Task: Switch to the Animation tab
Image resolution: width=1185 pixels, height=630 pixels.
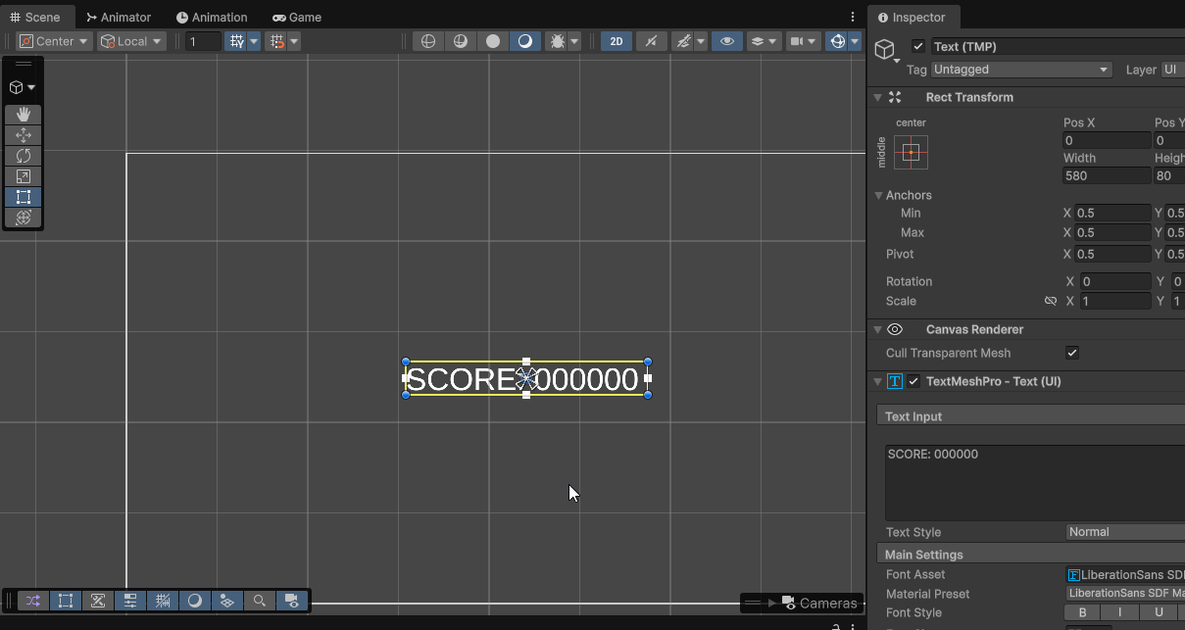Action: coord(212,17)
